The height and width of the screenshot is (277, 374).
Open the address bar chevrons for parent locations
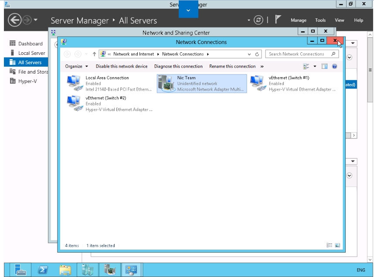pyautogui.click(x=109, y=54)
